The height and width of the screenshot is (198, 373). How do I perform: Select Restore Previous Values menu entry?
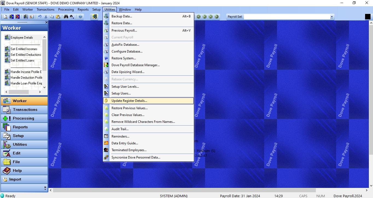(148, 108)
